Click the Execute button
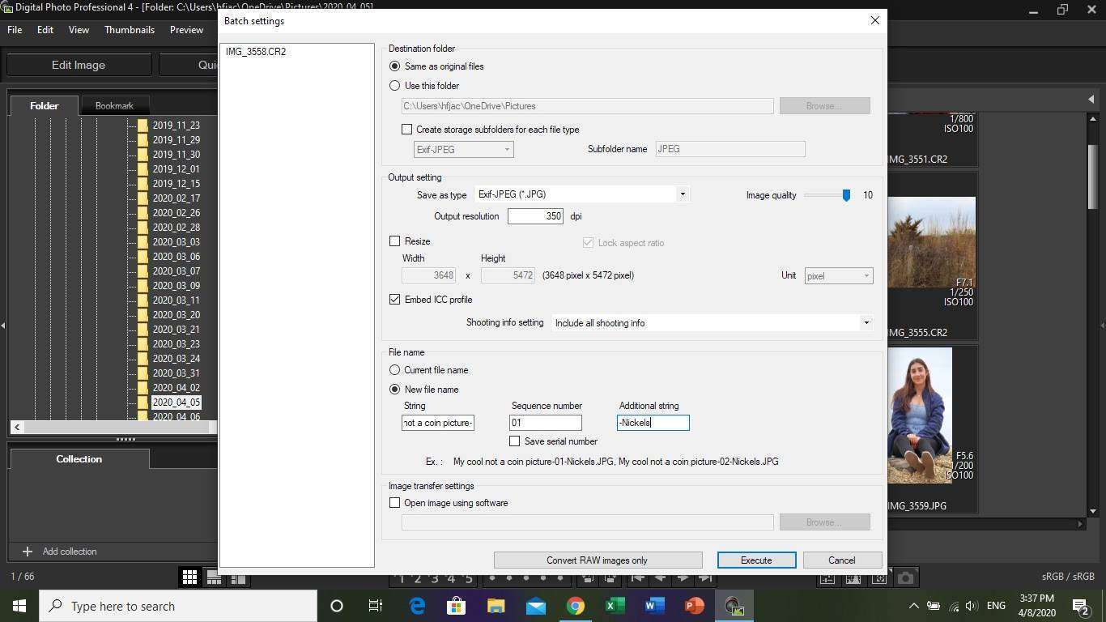This screenshot has width=1106, height=622. tap(756, 560)
